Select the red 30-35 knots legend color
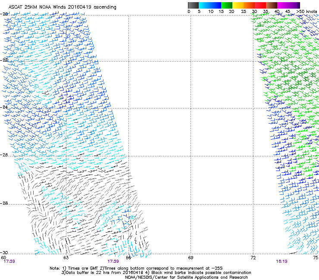 (260, 5)
